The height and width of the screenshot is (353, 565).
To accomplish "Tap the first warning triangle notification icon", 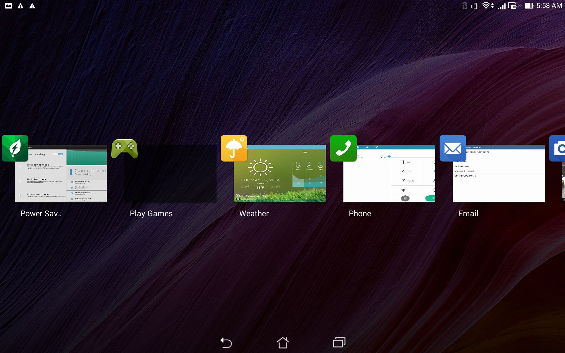I will coord(20,6).
